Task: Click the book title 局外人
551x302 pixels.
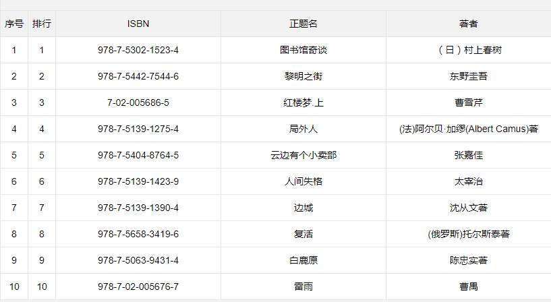Action: pos(303,129)
